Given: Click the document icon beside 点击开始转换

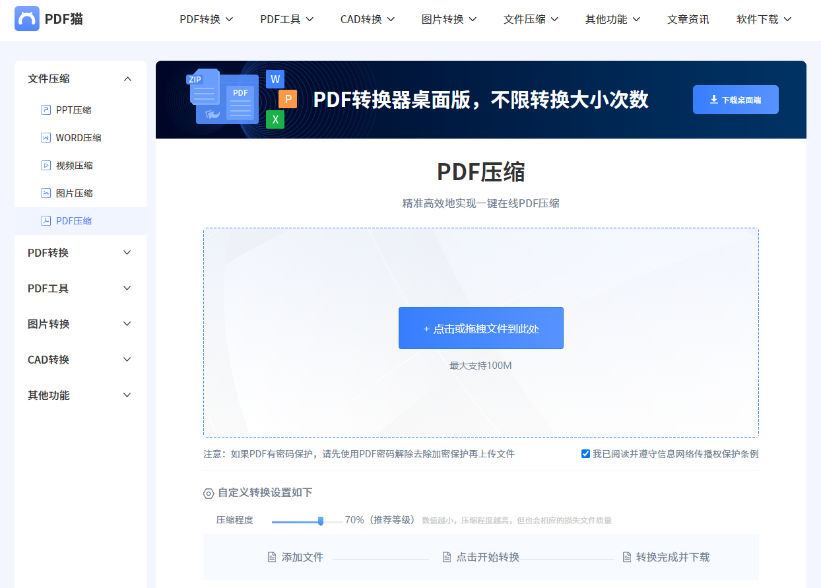Looking at the screenshot, I should pos(447,558).
